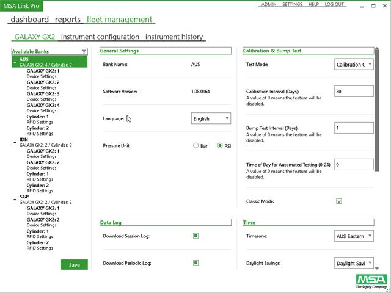The image size is (391, 293).
Task: Click the green Save button
Action: pyautogui.click(x=74, y=265)
